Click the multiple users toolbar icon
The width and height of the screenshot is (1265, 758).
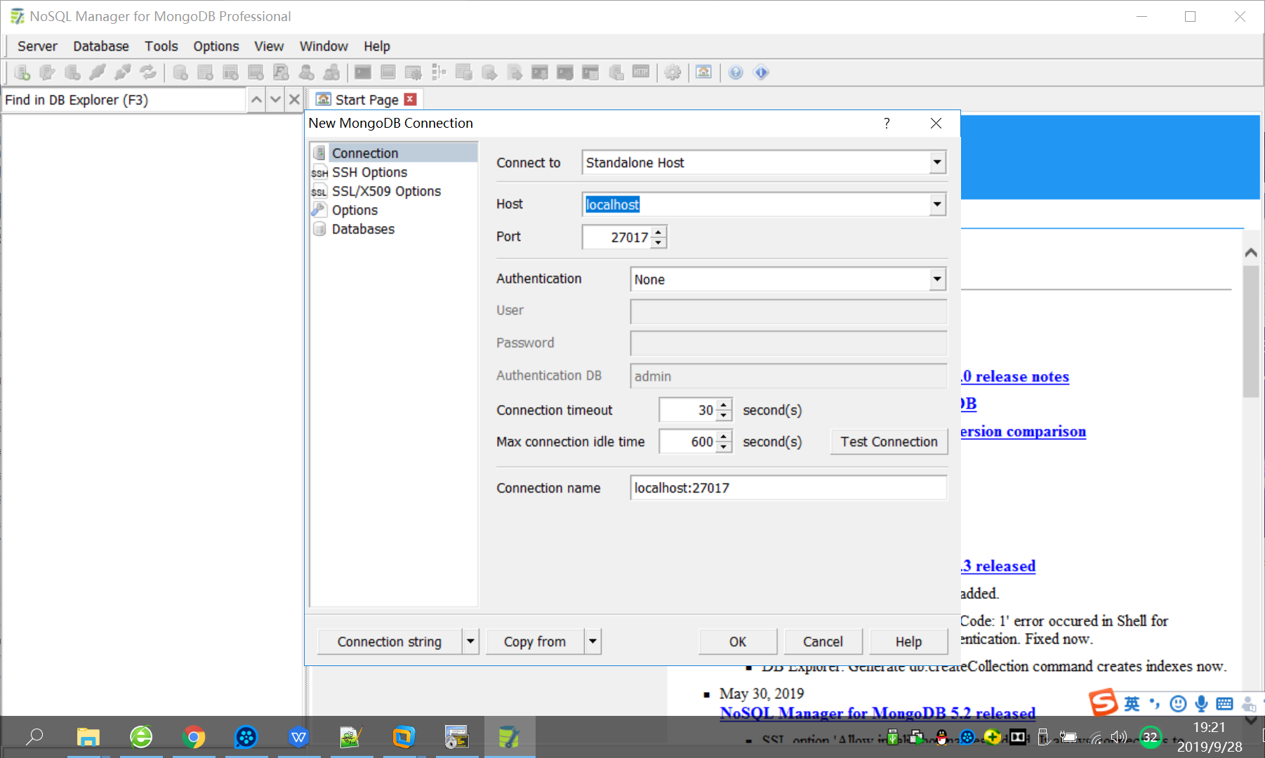point(331,72)
